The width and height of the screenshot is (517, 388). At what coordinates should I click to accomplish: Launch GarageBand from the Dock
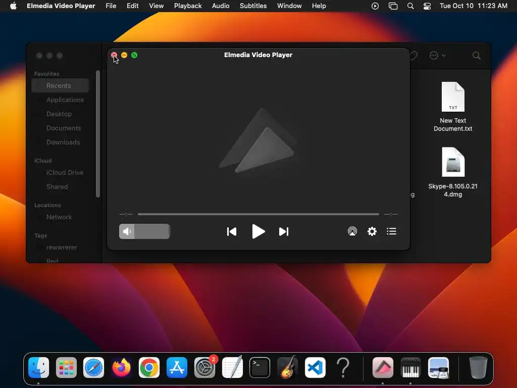click(x=287, y=367)
